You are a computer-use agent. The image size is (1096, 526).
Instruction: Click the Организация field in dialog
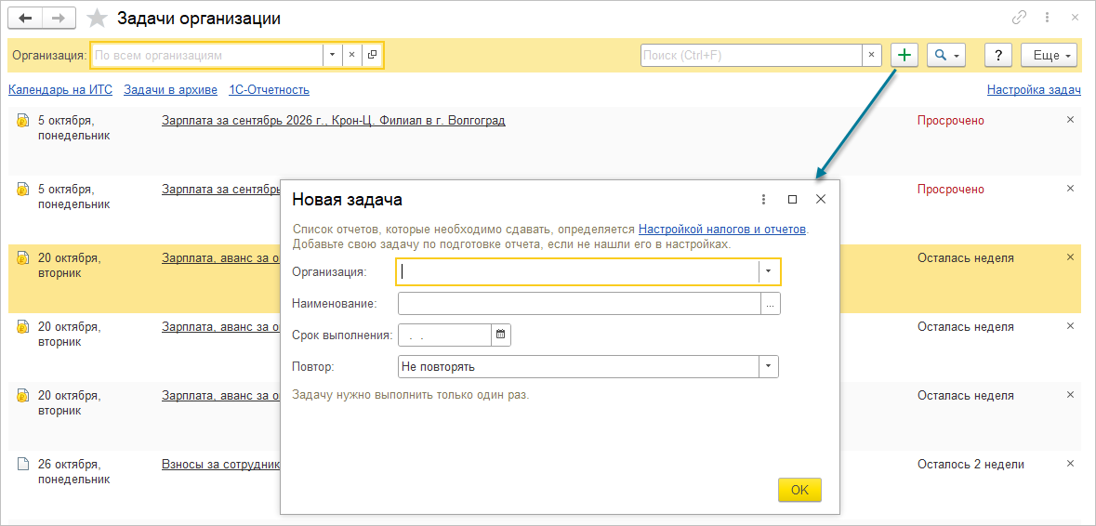(x=579, y=271)
